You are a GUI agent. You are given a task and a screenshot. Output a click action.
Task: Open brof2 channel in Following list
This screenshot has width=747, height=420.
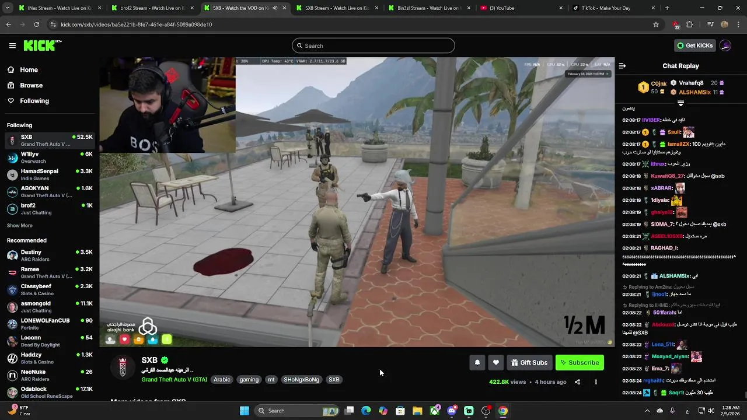tap(50, 209)
